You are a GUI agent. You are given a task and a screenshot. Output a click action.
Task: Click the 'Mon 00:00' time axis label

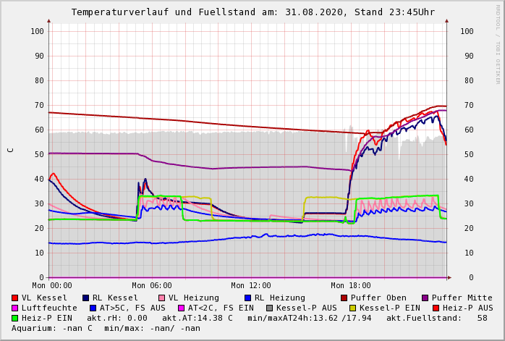coord(52,286)
